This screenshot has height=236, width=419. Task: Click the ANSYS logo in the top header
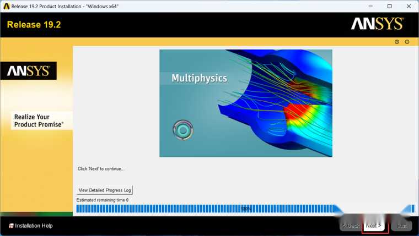click(377, 24)
